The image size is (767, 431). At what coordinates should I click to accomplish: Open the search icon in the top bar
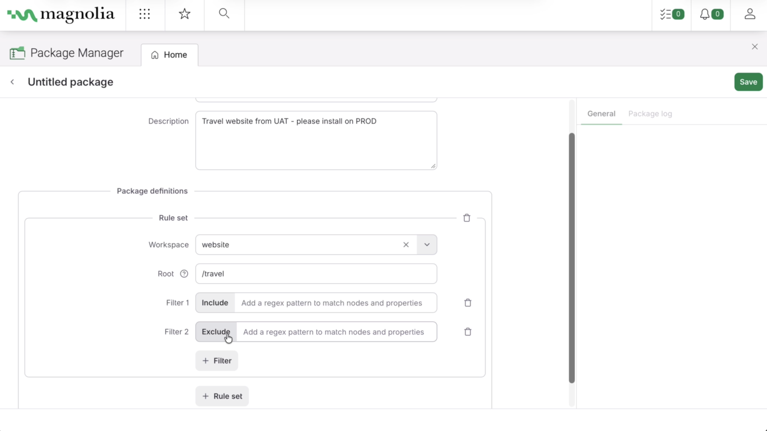(224, 13)
